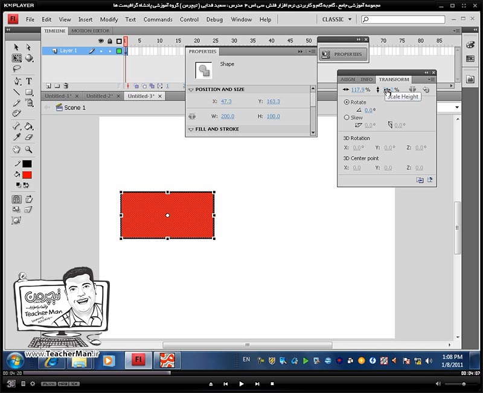Click the height value 100.0
Viewport: 483px width, 393px height.
point(273,116)
